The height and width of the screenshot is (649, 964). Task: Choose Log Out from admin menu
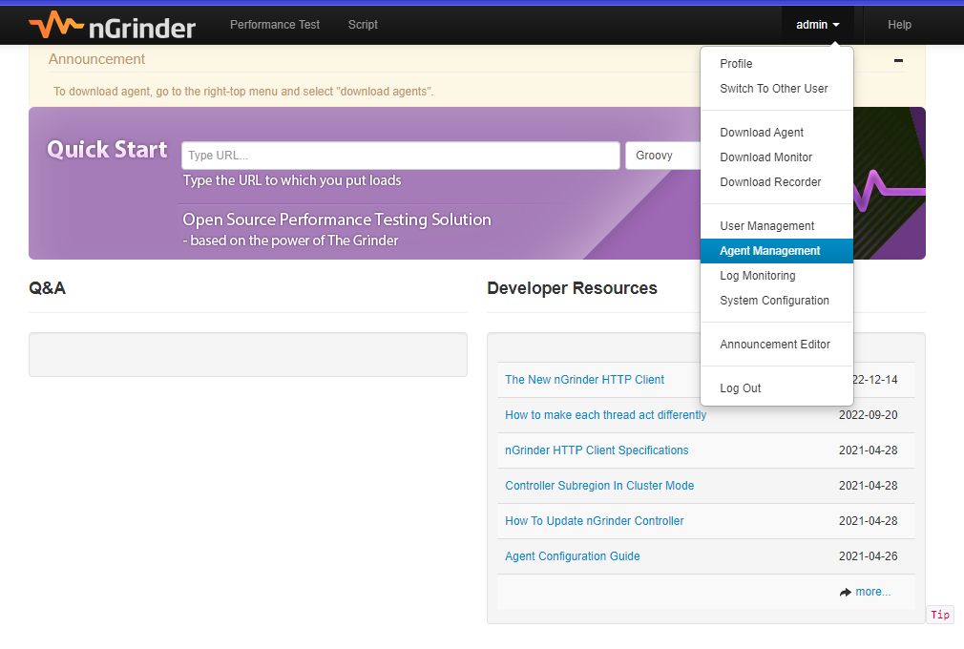(x=777, y=388)
